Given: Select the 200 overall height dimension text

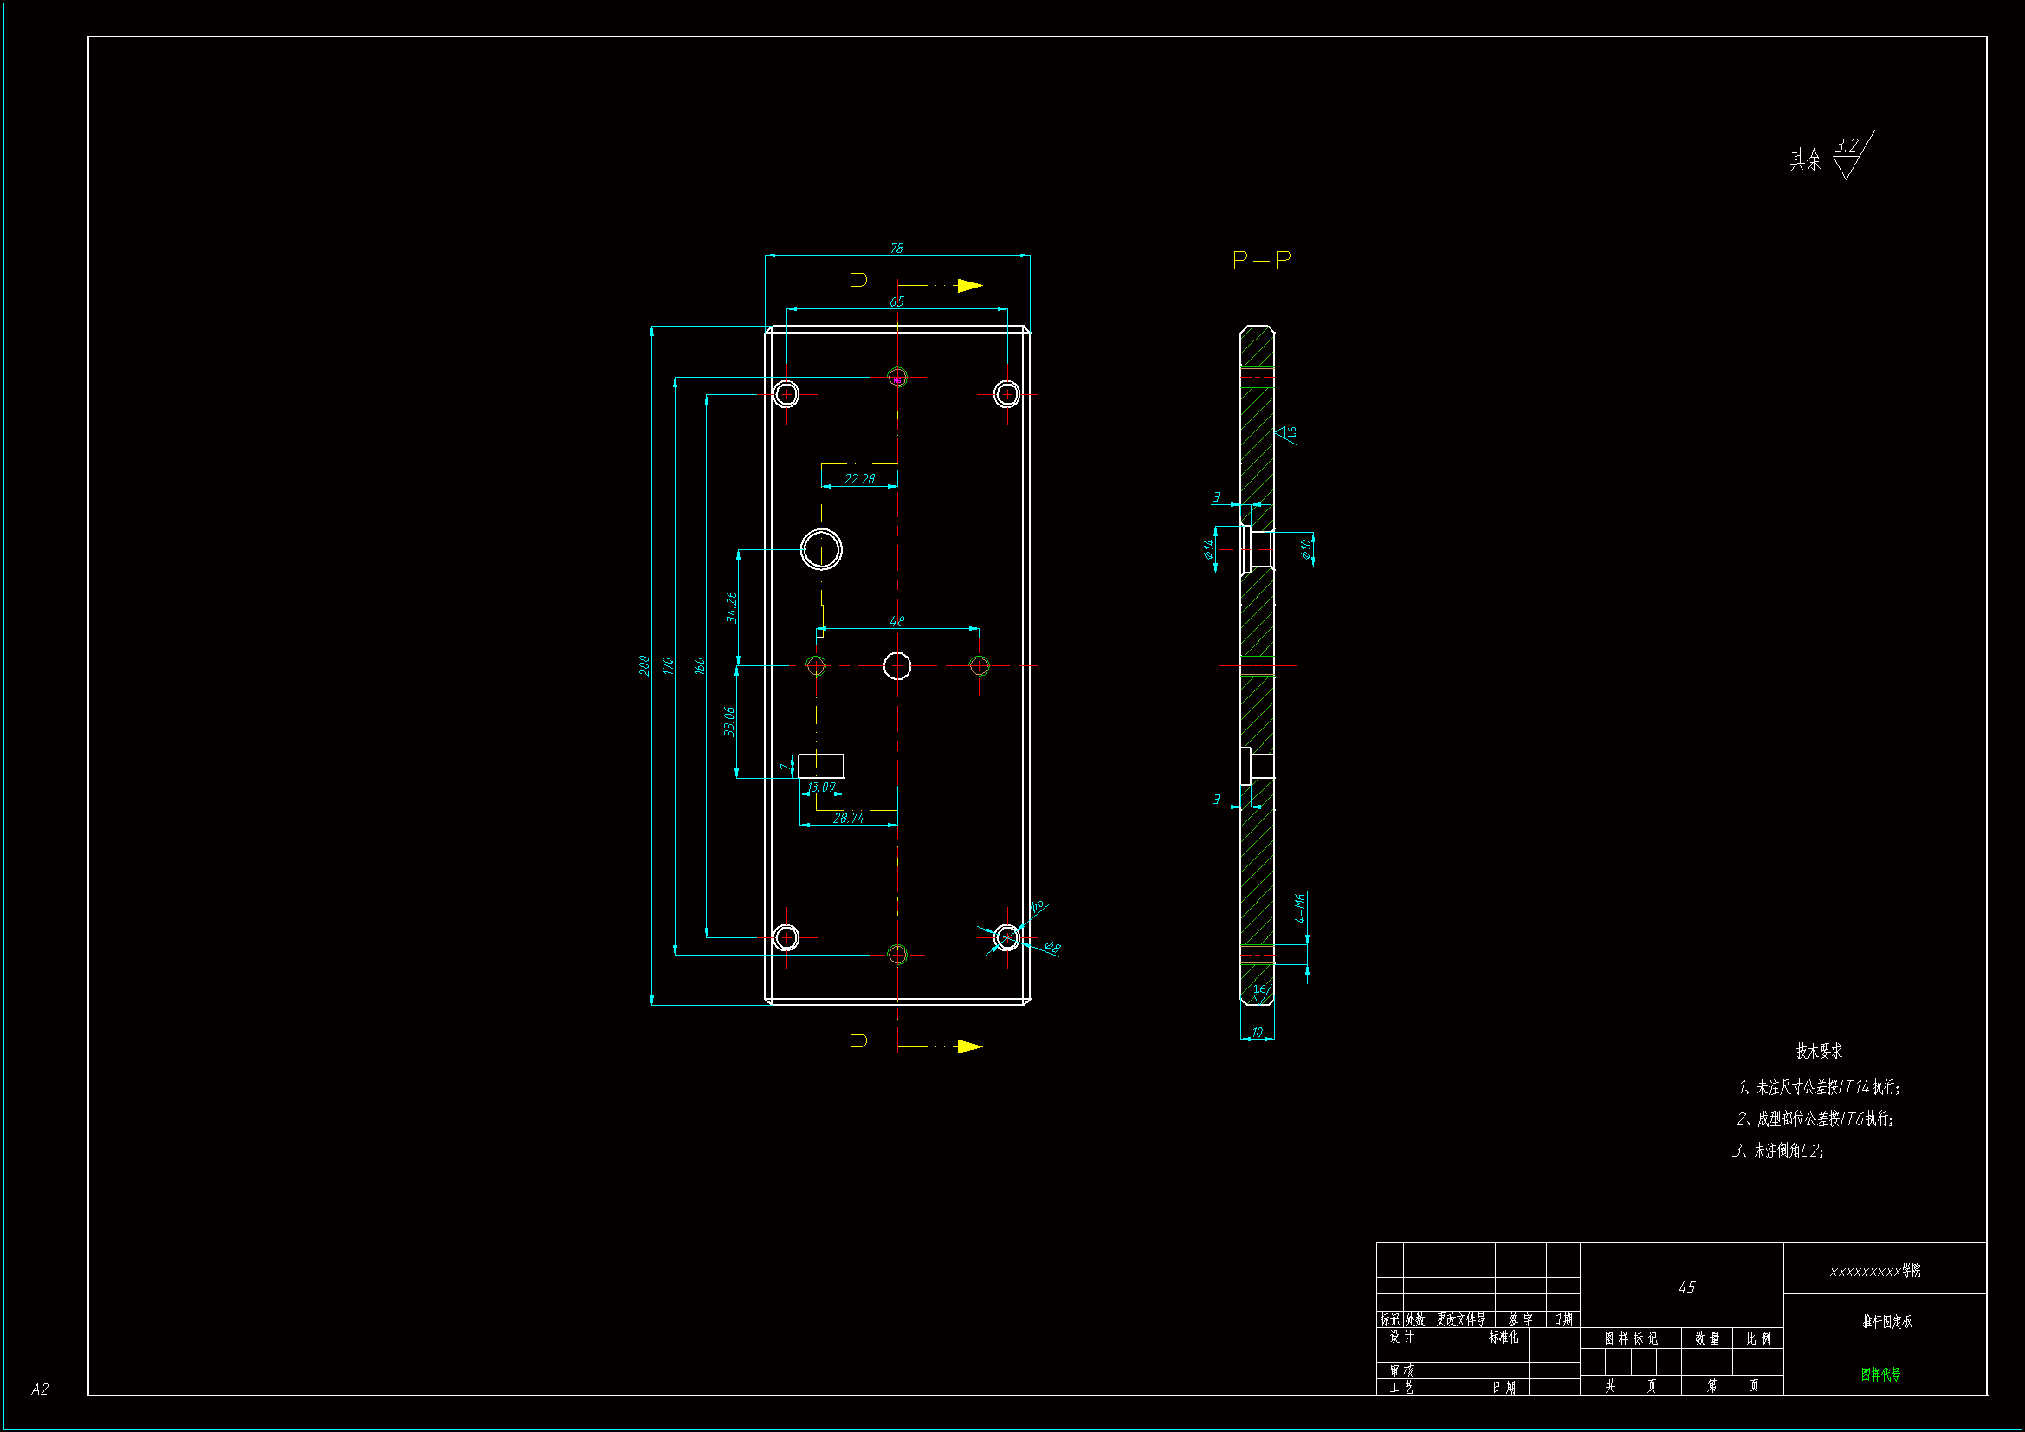Looking at the screenshot, I should click(x=644, y=665).
